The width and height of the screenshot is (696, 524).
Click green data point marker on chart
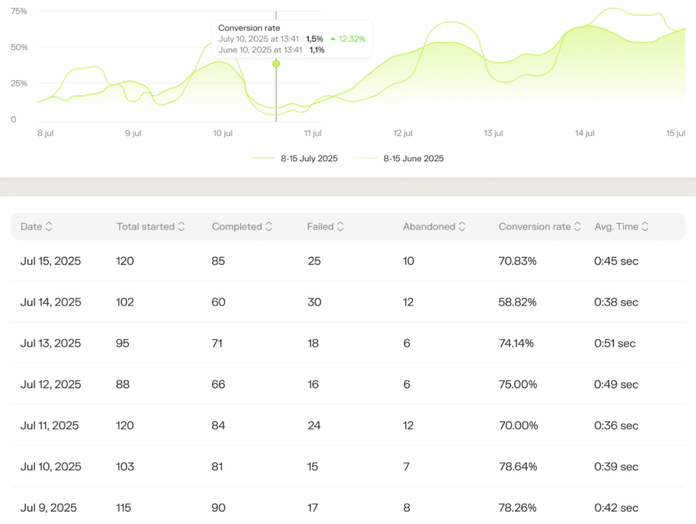coord(276,64)
